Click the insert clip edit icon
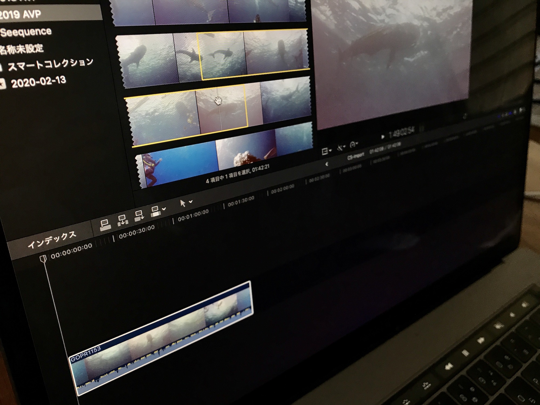Screen dimensions: 540x405 coord(123,220)
